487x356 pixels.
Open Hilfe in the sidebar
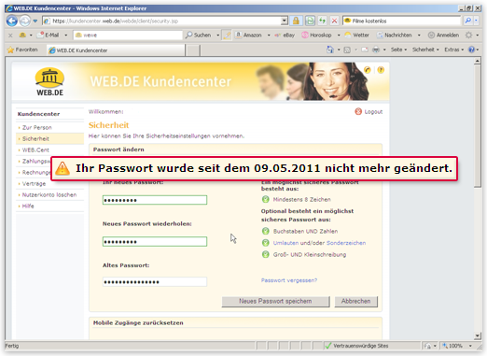click(x=28, y=206)
